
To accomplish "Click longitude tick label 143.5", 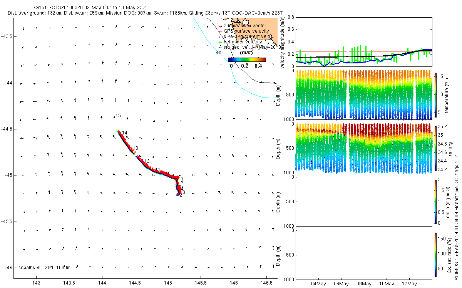I will (69, 283).
